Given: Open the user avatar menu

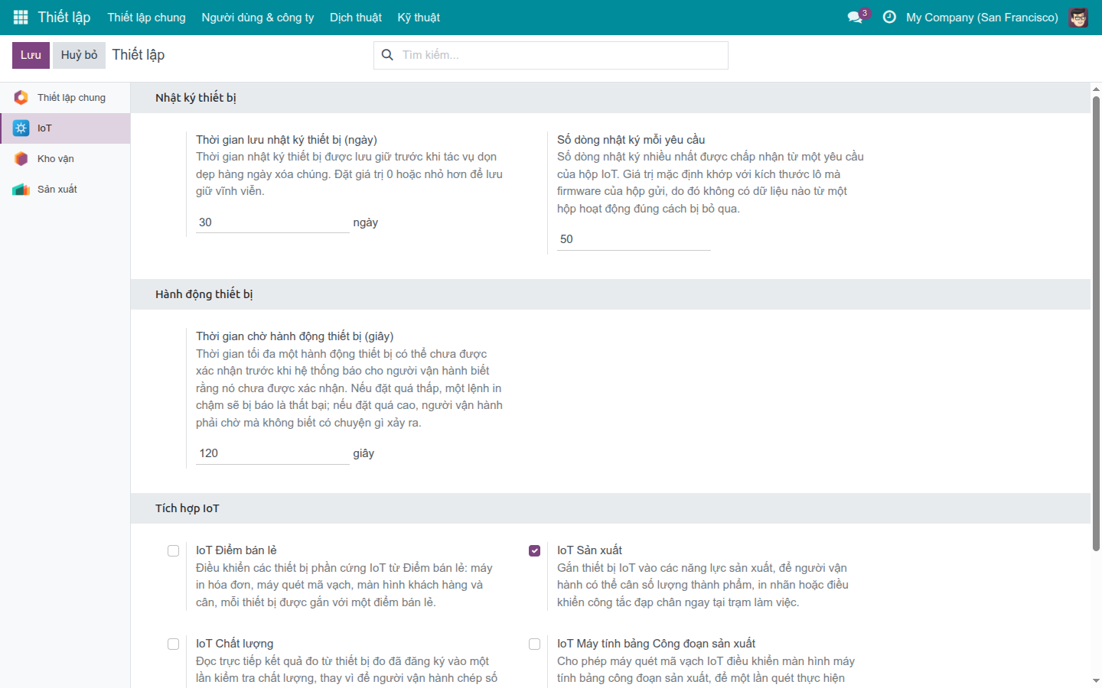Looking at the screenshot, I should click(1078, 17).
